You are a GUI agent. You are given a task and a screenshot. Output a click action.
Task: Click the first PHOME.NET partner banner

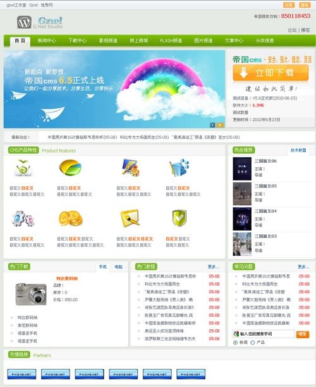(x=21, y=374)
